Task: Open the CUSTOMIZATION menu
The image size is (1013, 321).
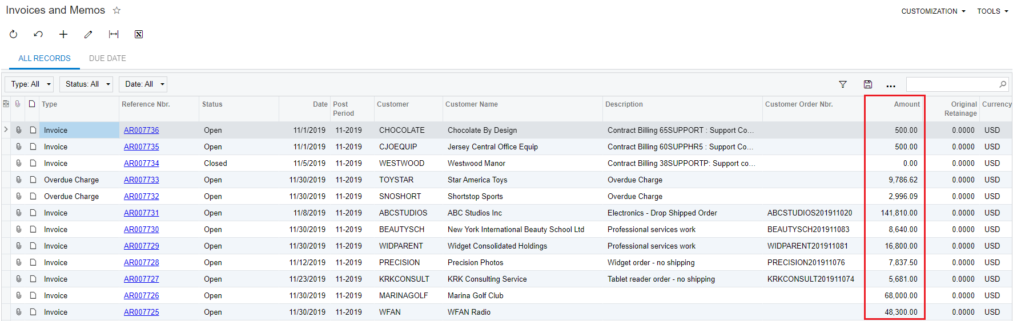Action: point(933,11)
